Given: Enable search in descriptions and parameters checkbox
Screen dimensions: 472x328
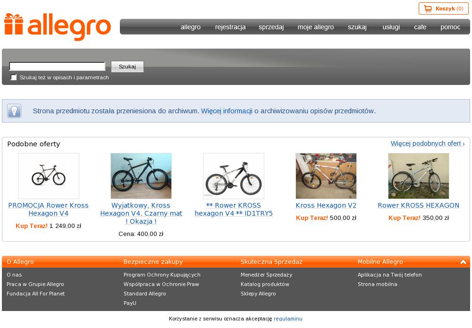Looking at the screenshot, I should (x=14, y=77).
